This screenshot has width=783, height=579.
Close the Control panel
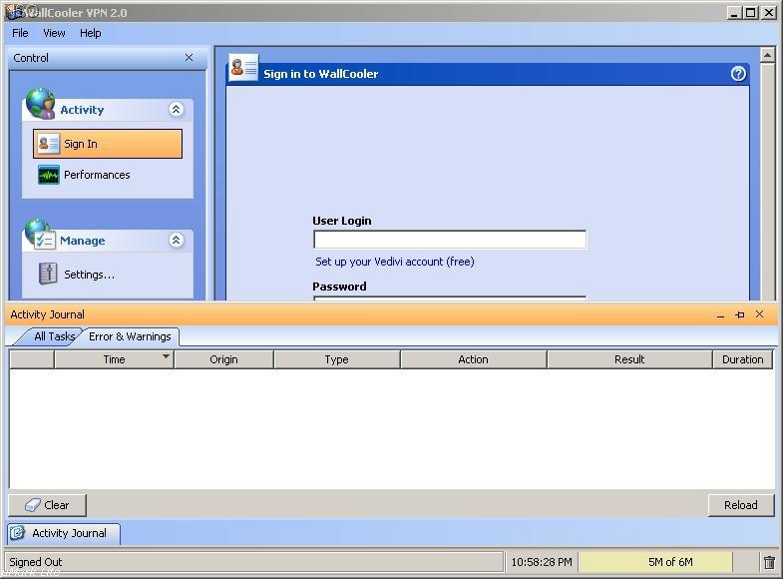(189, 58)
